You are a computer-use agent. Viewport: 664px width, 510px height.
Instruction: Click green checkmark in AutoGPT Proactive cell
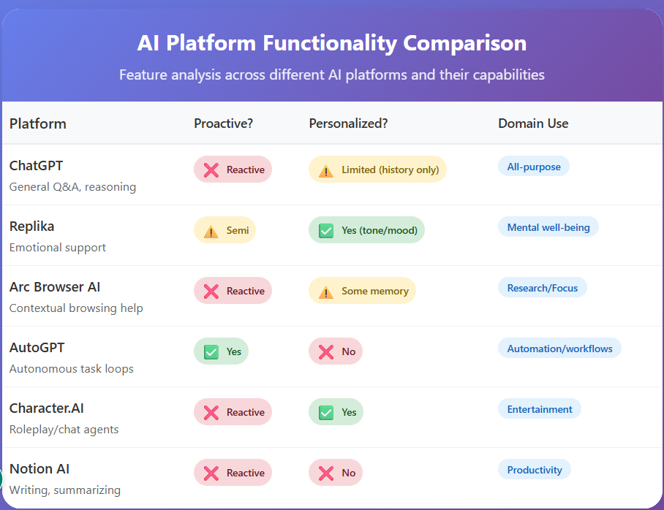coord(211,352)
